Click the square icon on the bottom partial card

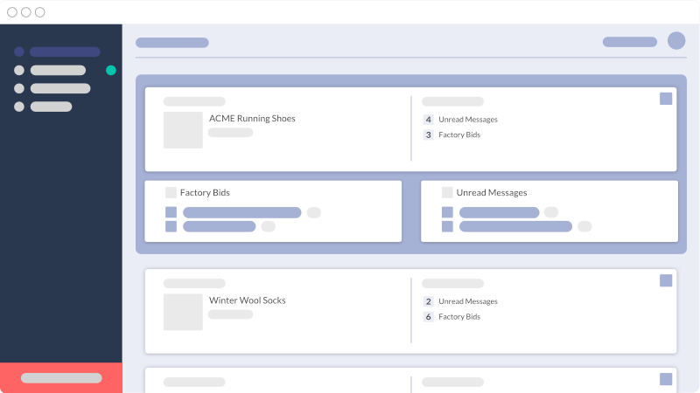(666, 379)
